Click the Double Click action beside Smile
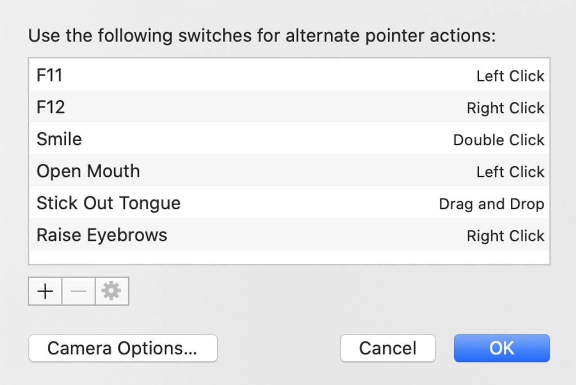The height and width of the screenshot is (385, 576). coord(499,140)
